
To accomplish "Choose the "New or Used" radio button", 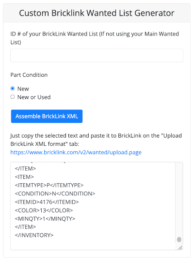I will click(13, 97).
